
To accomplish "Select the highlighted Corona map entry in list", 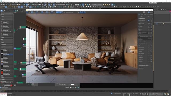I will click(7, 55).
